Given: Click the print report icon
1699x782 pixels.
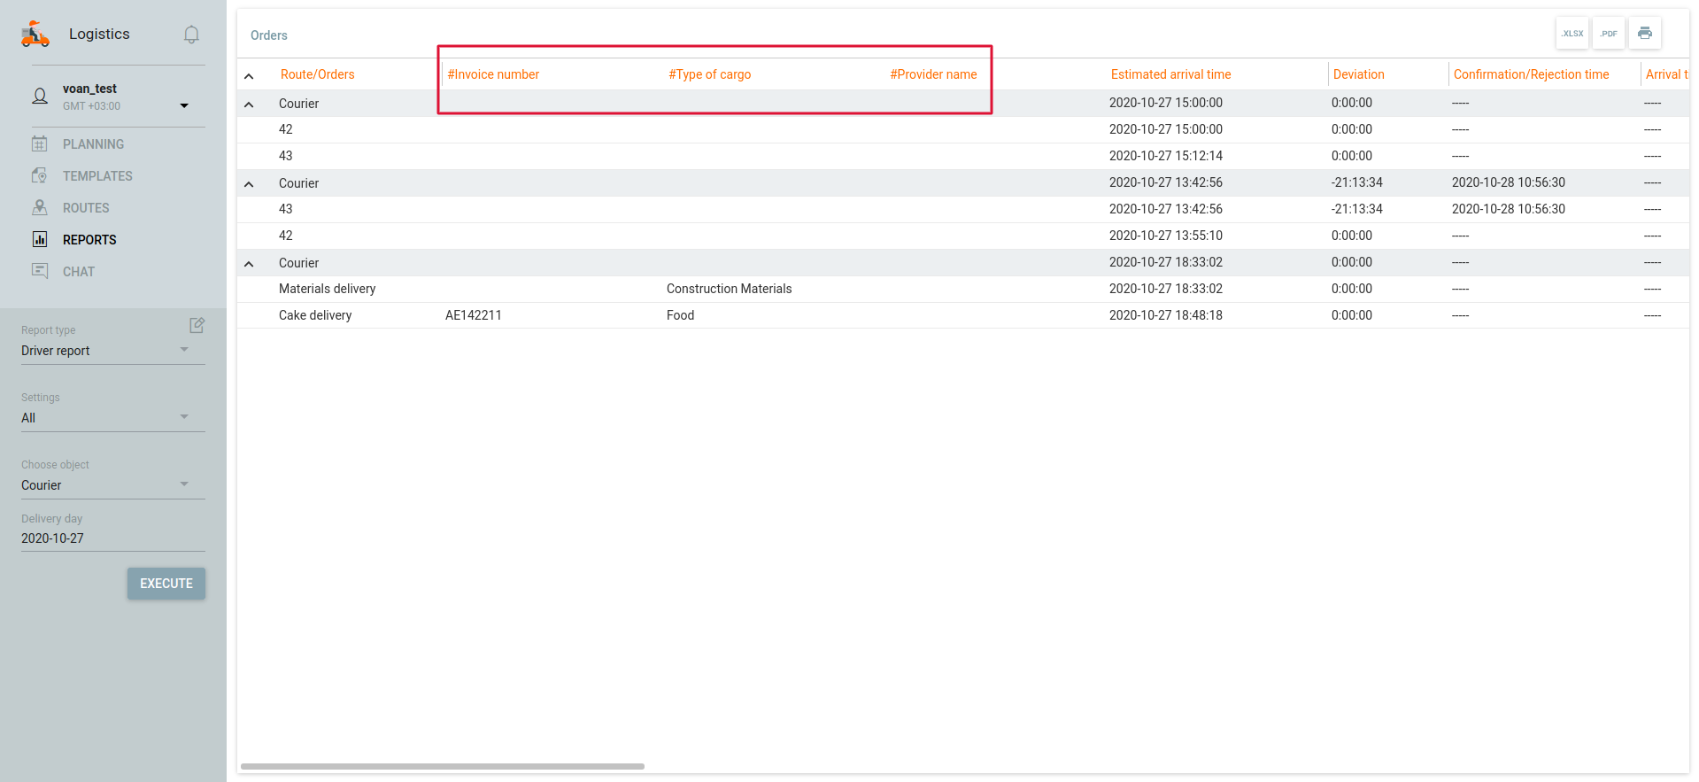Looking at the screenshot, I should pos(1645,34).
